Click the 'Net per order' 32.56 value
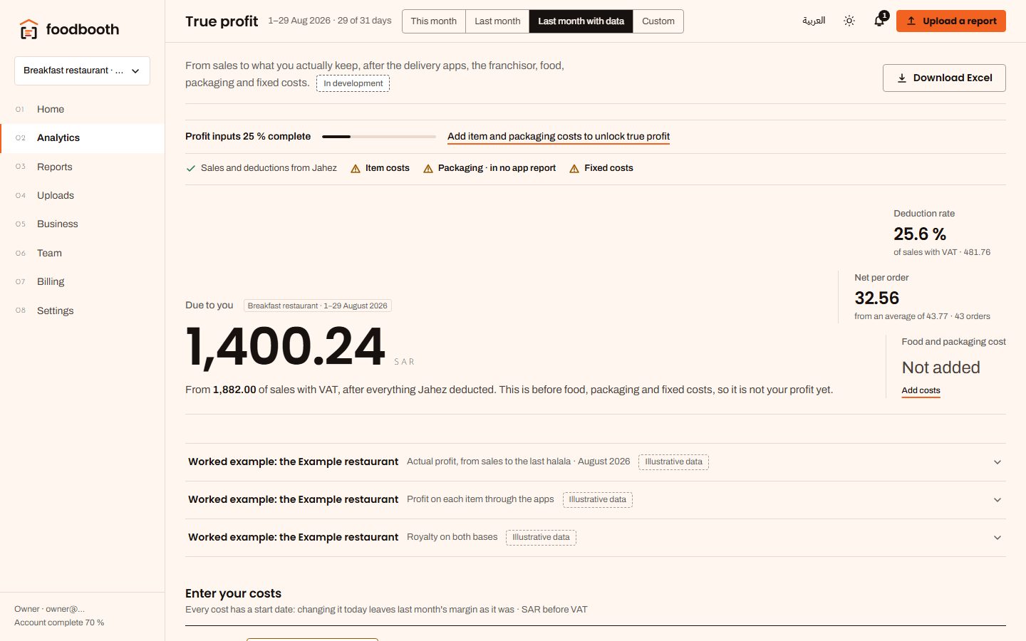 tap(877, 298)
